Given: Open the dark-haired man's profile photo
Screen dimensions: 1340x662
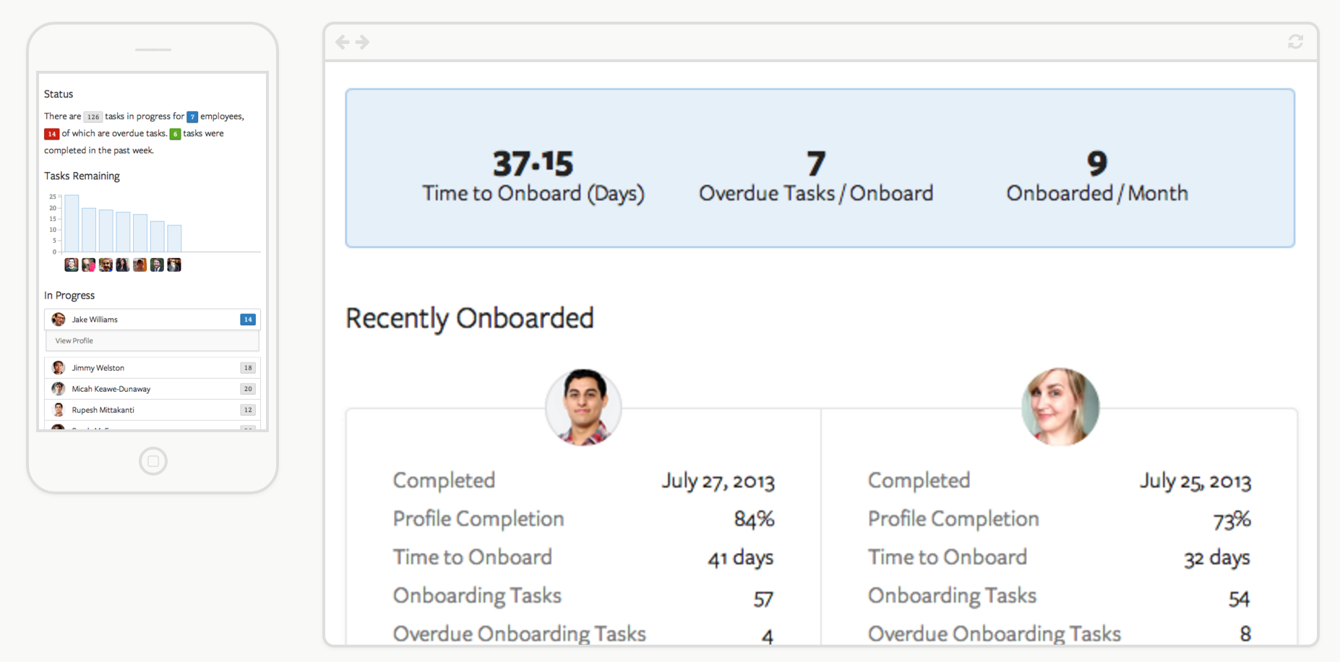Looking at the screenshot, I should [583, 407].
